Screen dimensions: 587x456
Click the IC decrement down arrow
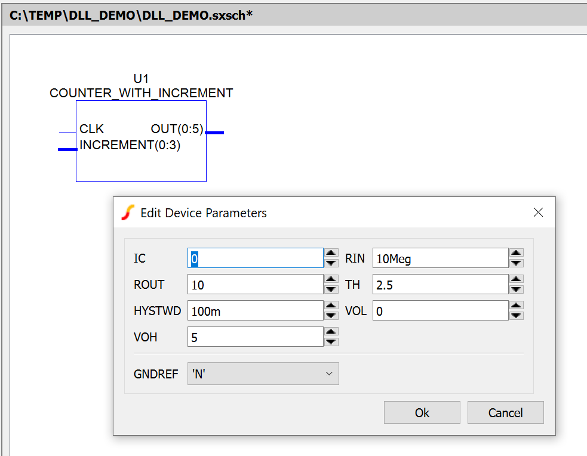point(331,263)
